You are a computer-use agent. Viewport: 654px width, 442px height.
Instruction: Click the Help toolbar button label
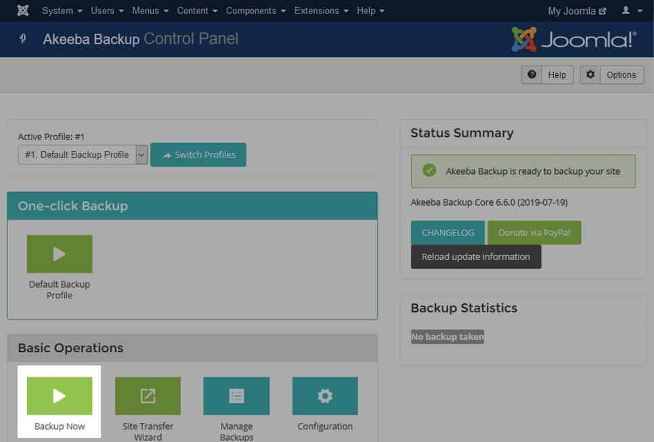click(557, 75)
